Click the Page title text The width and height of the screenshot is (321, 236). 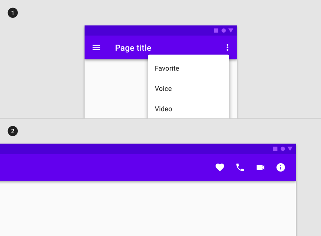[x=133, y=48]
